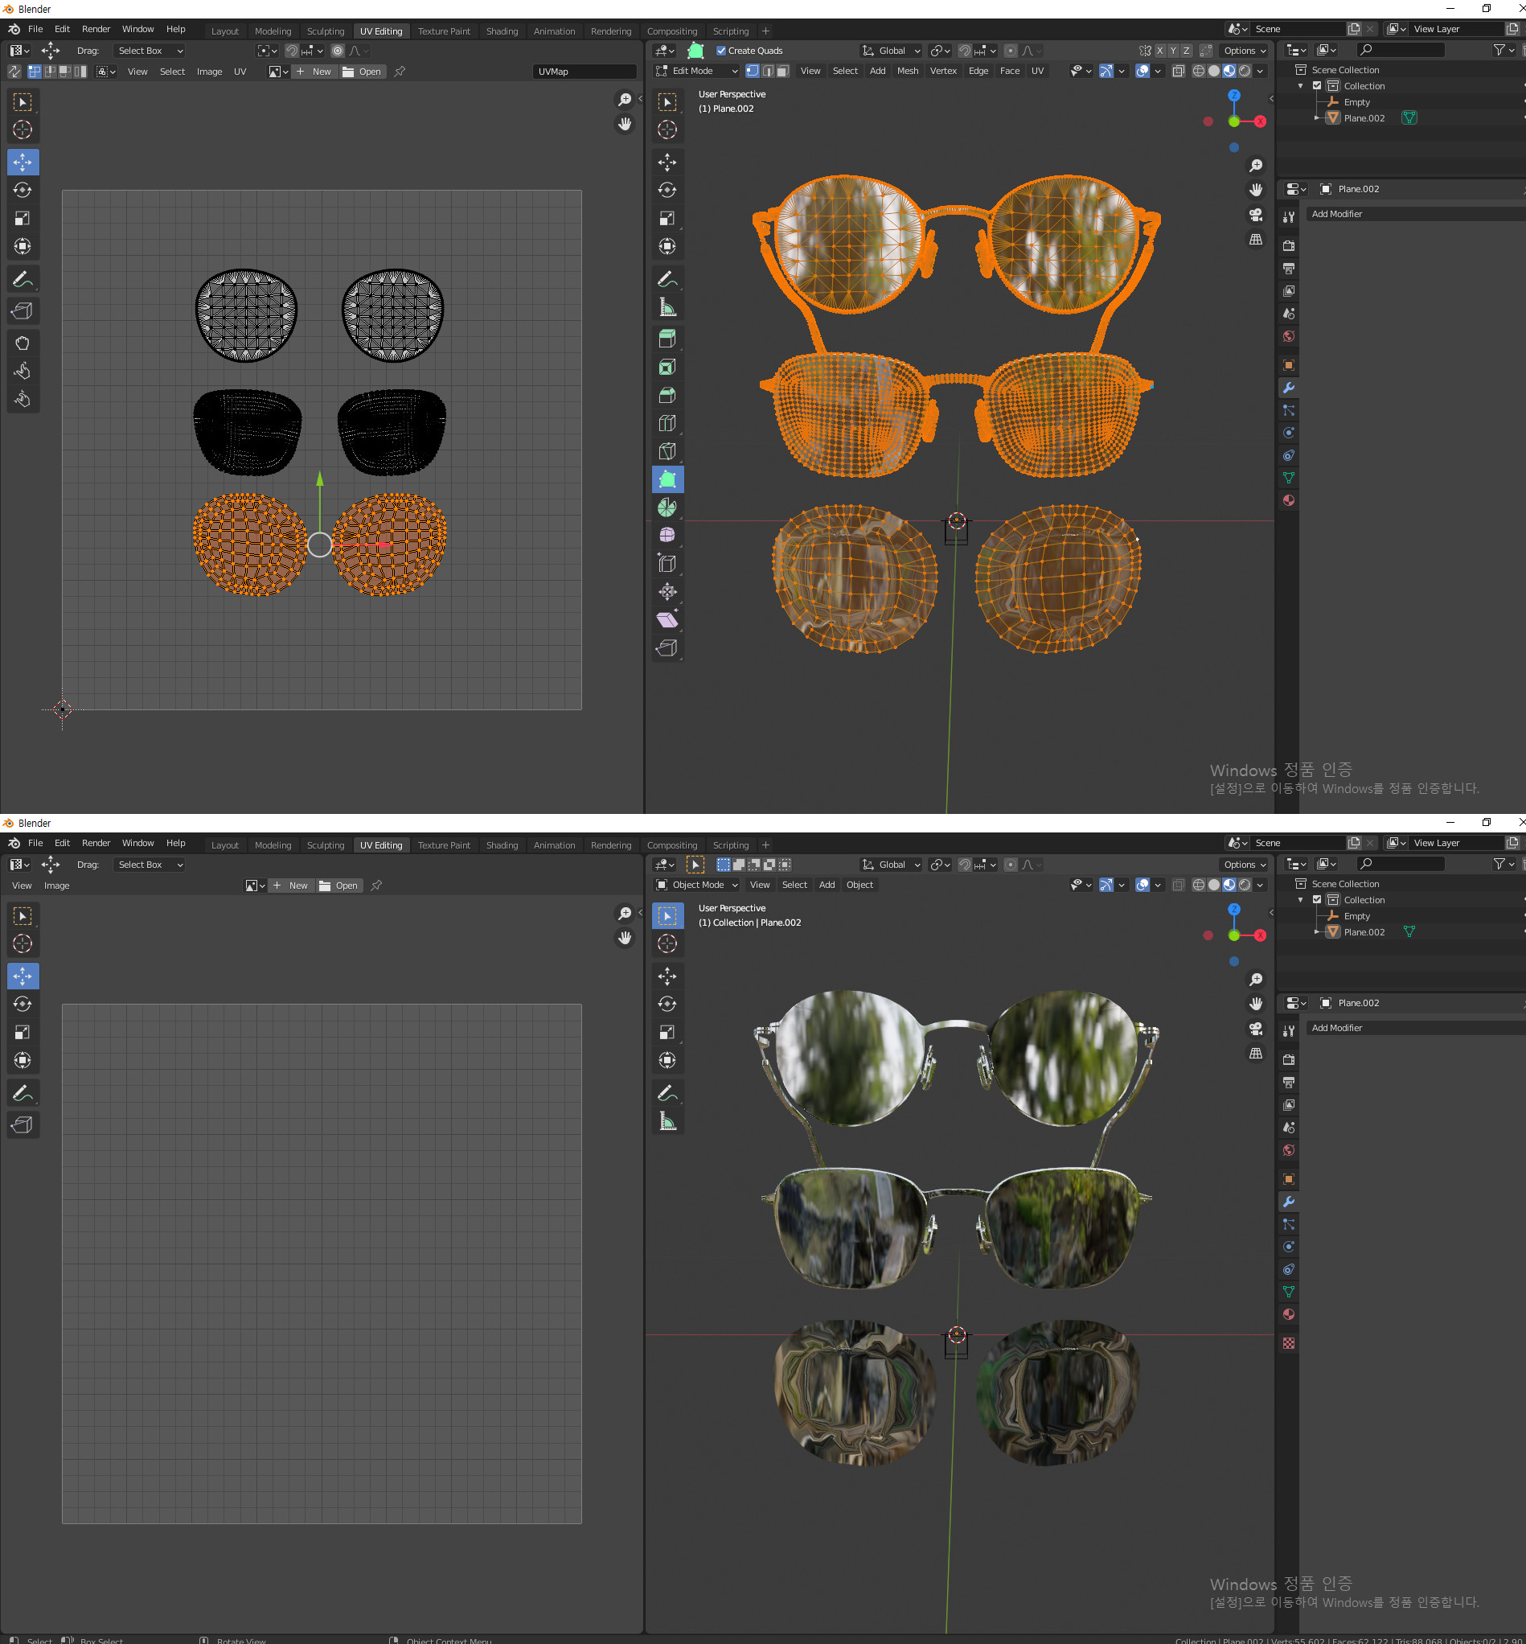
Task: Select Move tool in bottom window's 3D viewport
Action: pyautogui.click(x=667, y=976)
